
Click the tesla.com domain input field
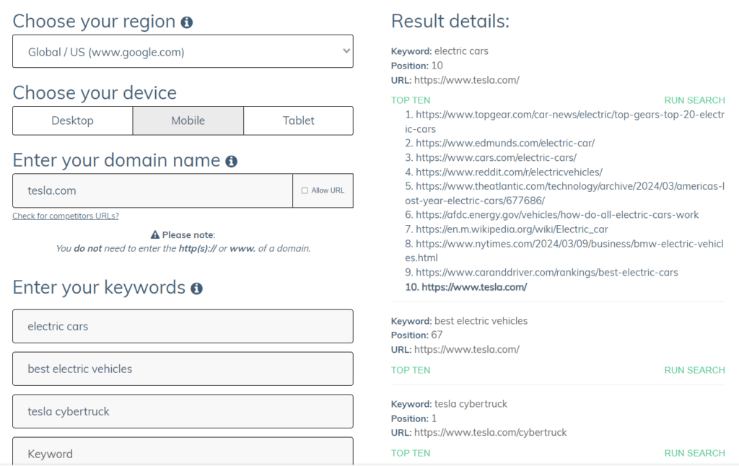pos(152,190)
